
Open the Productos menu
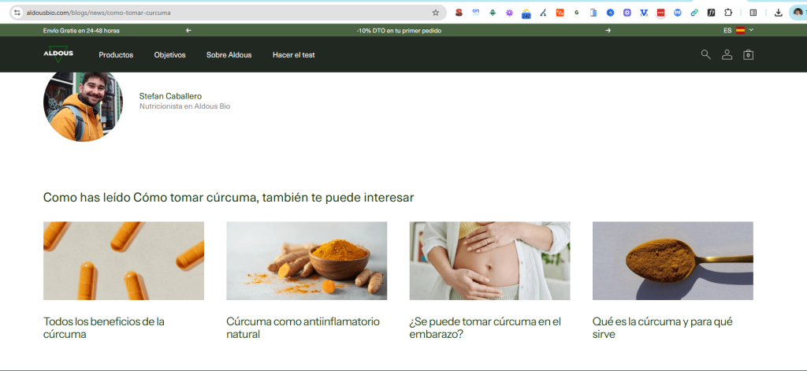click(116, 55)
